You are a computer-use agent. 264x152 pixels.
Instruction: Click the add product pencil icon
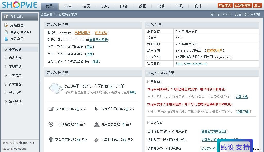tap(6, 25)
